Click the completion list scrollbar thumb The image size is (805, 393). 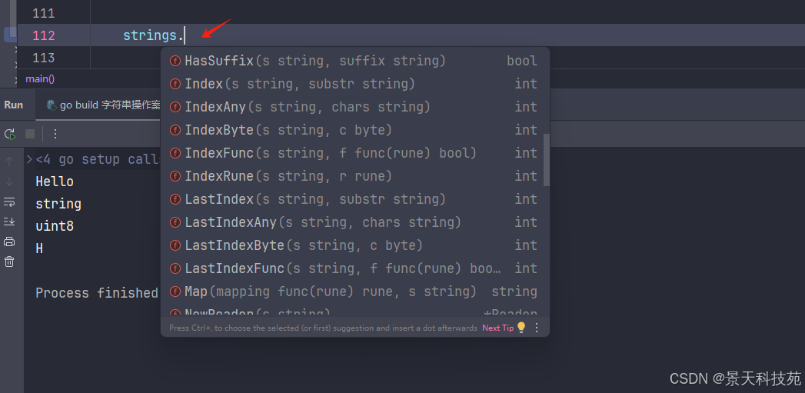[x=547, y=159]
